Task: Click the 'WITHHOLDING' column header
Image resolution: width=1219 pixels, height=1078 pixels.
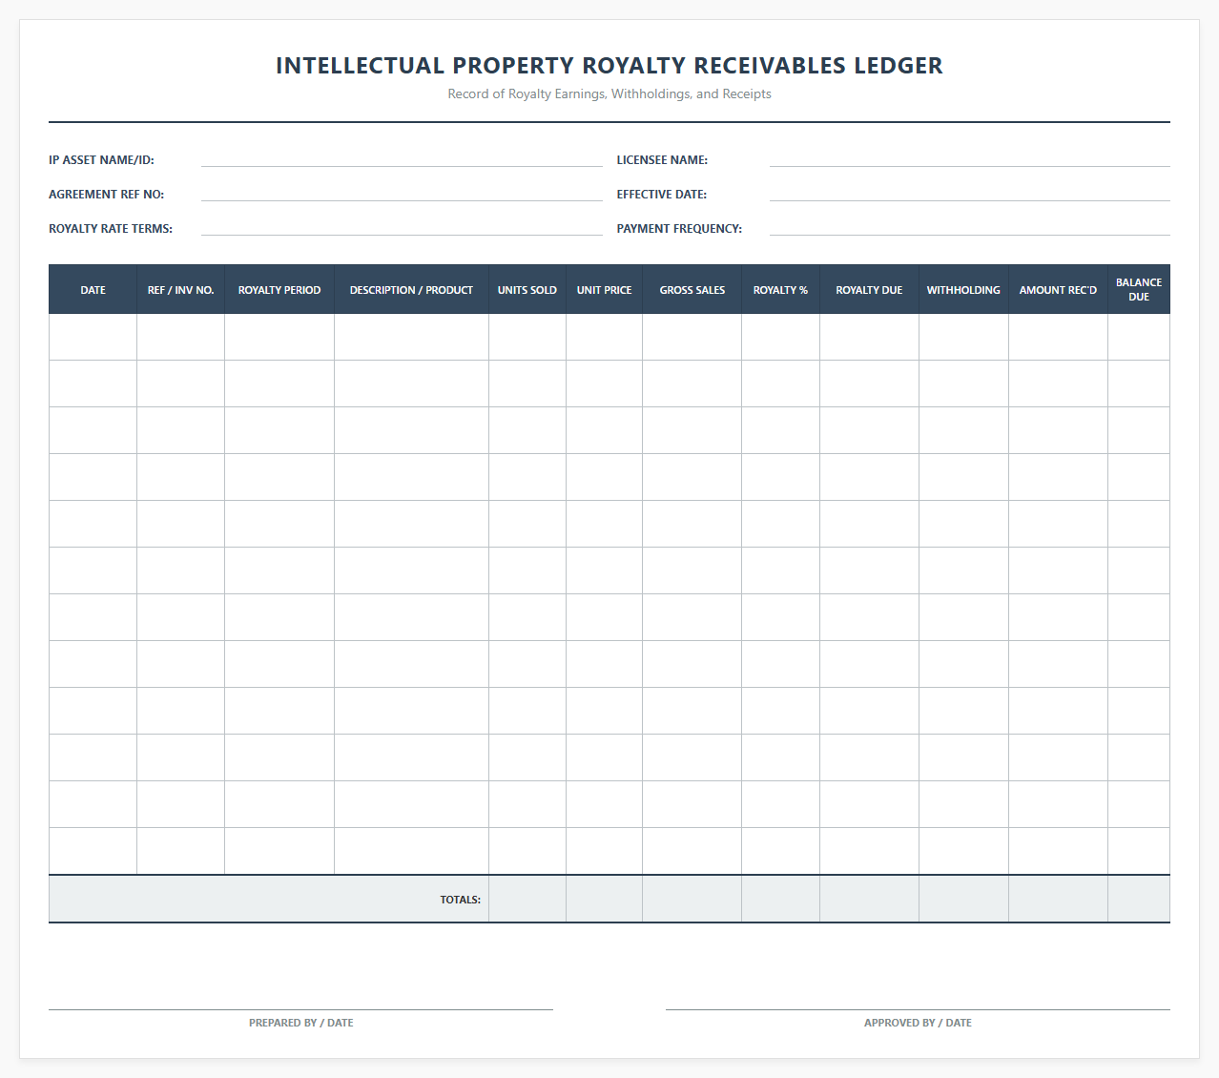Action: (x=963, y=289)
